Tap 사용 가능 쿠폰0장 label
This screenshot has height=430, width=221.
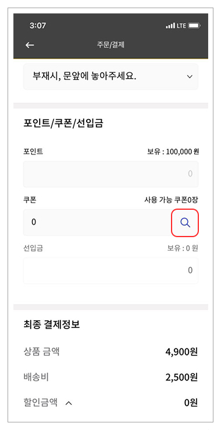171,200
